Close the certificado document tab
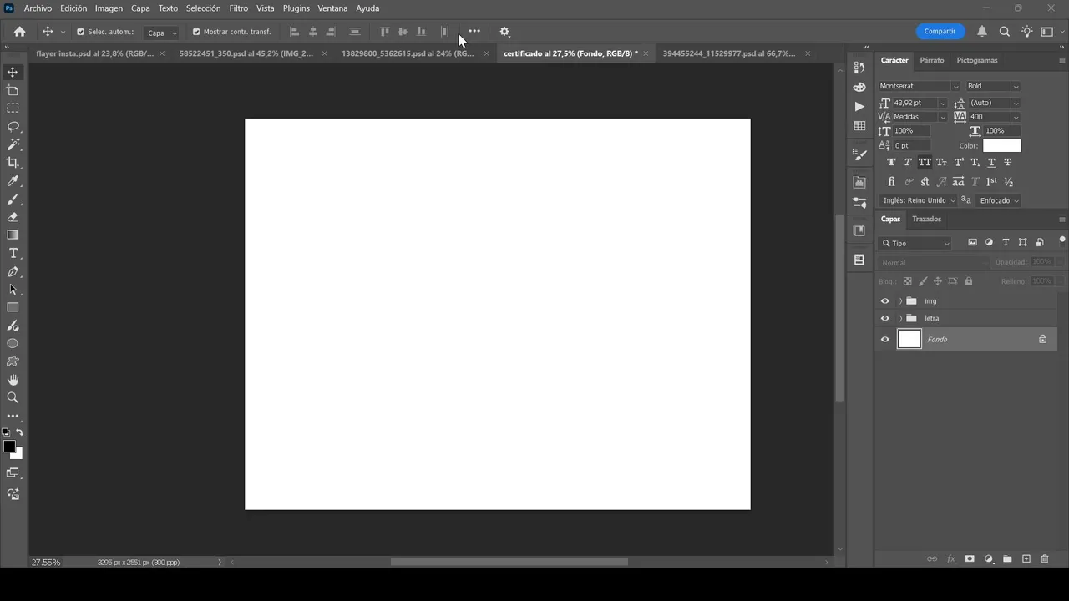1069x601 pixels. (646, 53)
